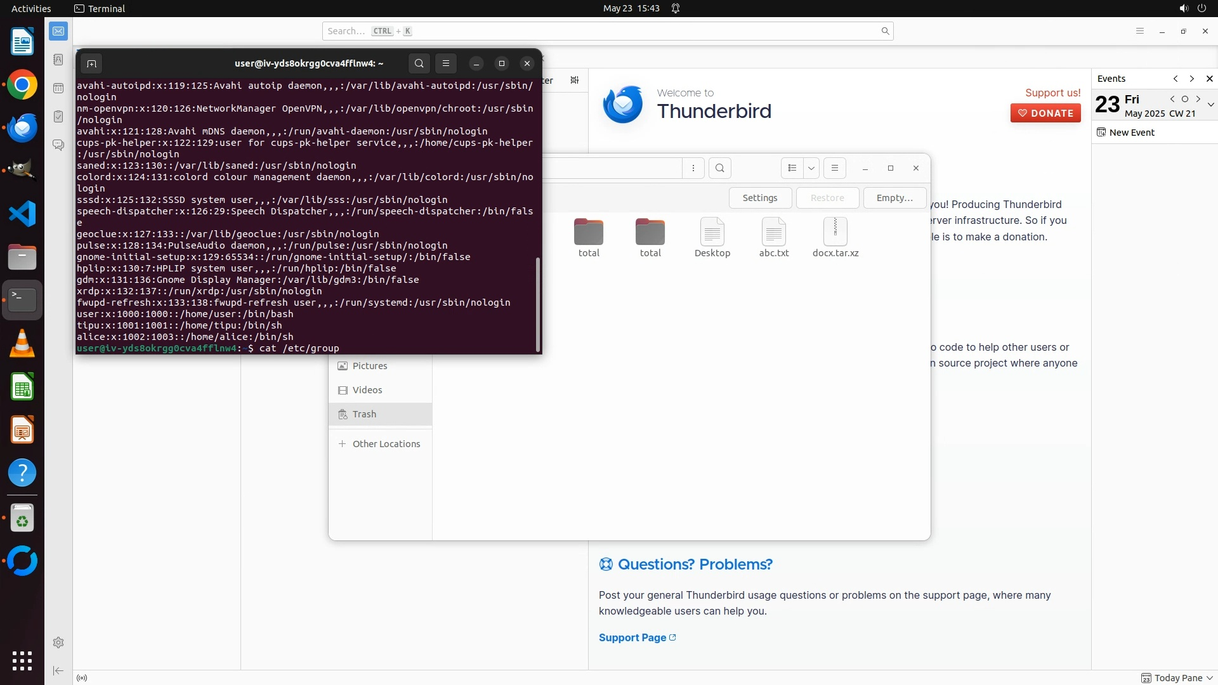Open Address Book in Thunderbird sidebar
Image resolution: width=1218 pixels, height=685 pixels.
(x=58, y=60)
